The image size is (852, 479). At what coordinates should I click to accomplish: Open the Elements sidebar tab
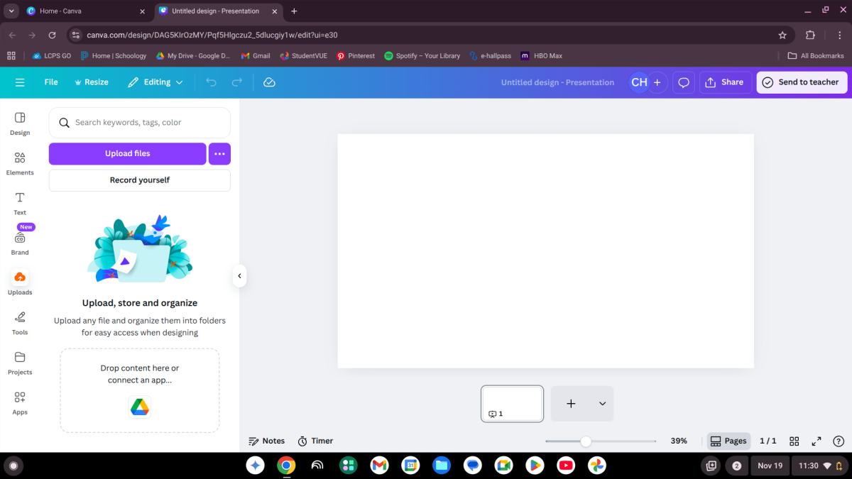[20, 163]
